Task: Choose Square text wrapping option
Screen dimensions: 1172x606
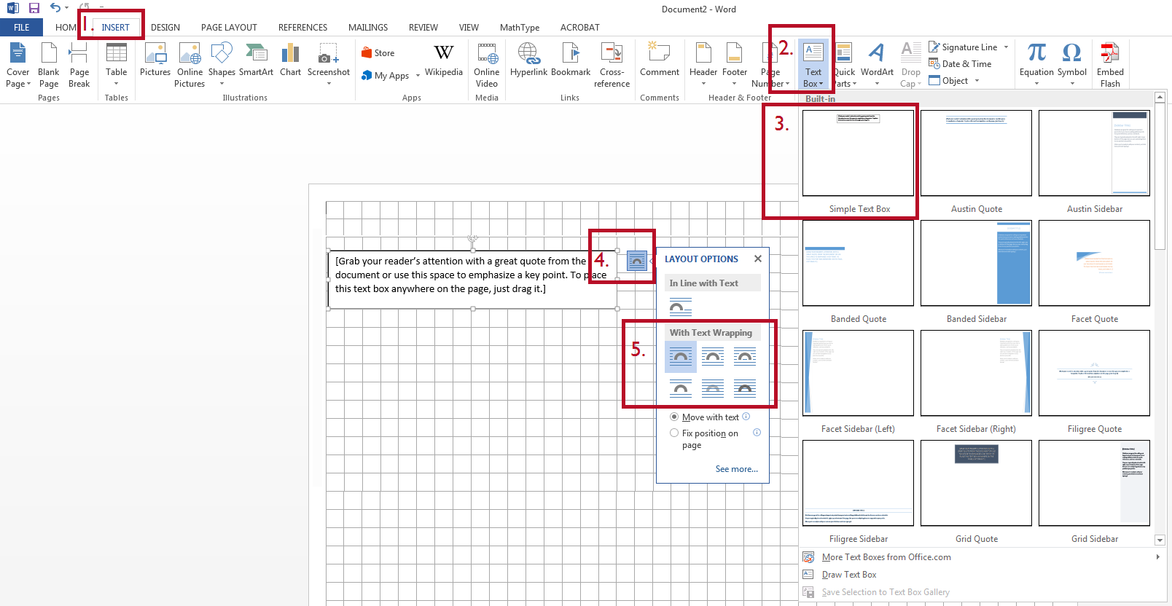Action: 681,357
